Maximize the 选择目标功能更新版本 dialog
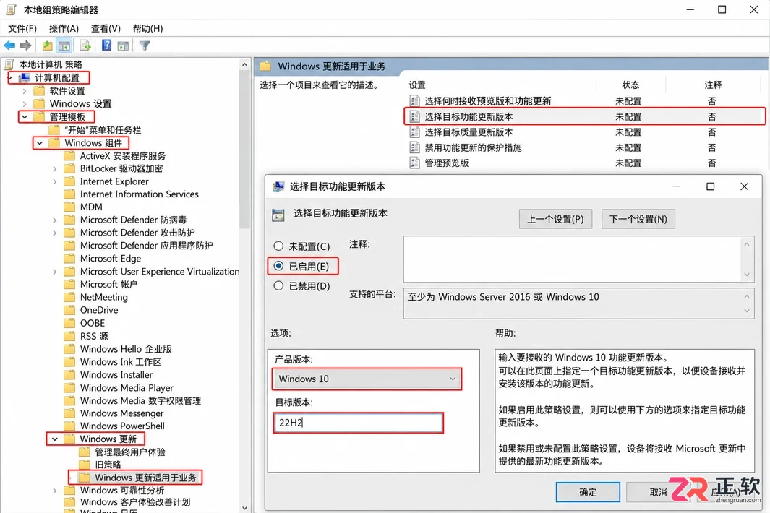The image size is (770, 513). (710, 186)
